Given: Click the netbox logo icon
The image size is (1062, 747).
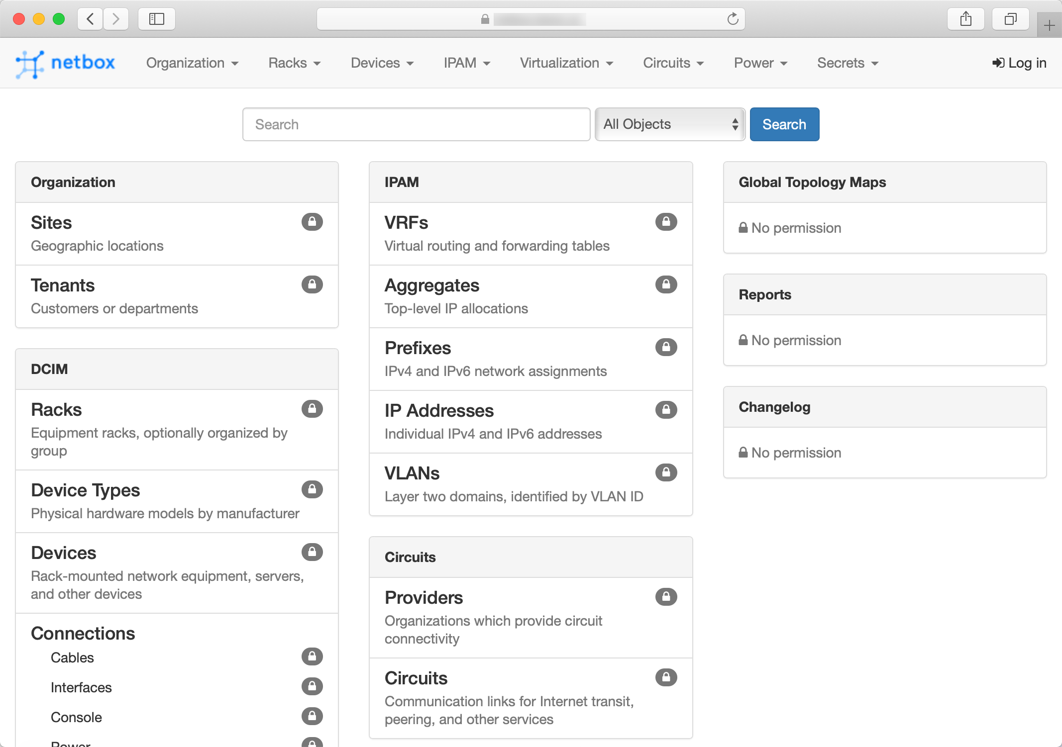Looking at the screenshot, I should [x=29, y=64].
